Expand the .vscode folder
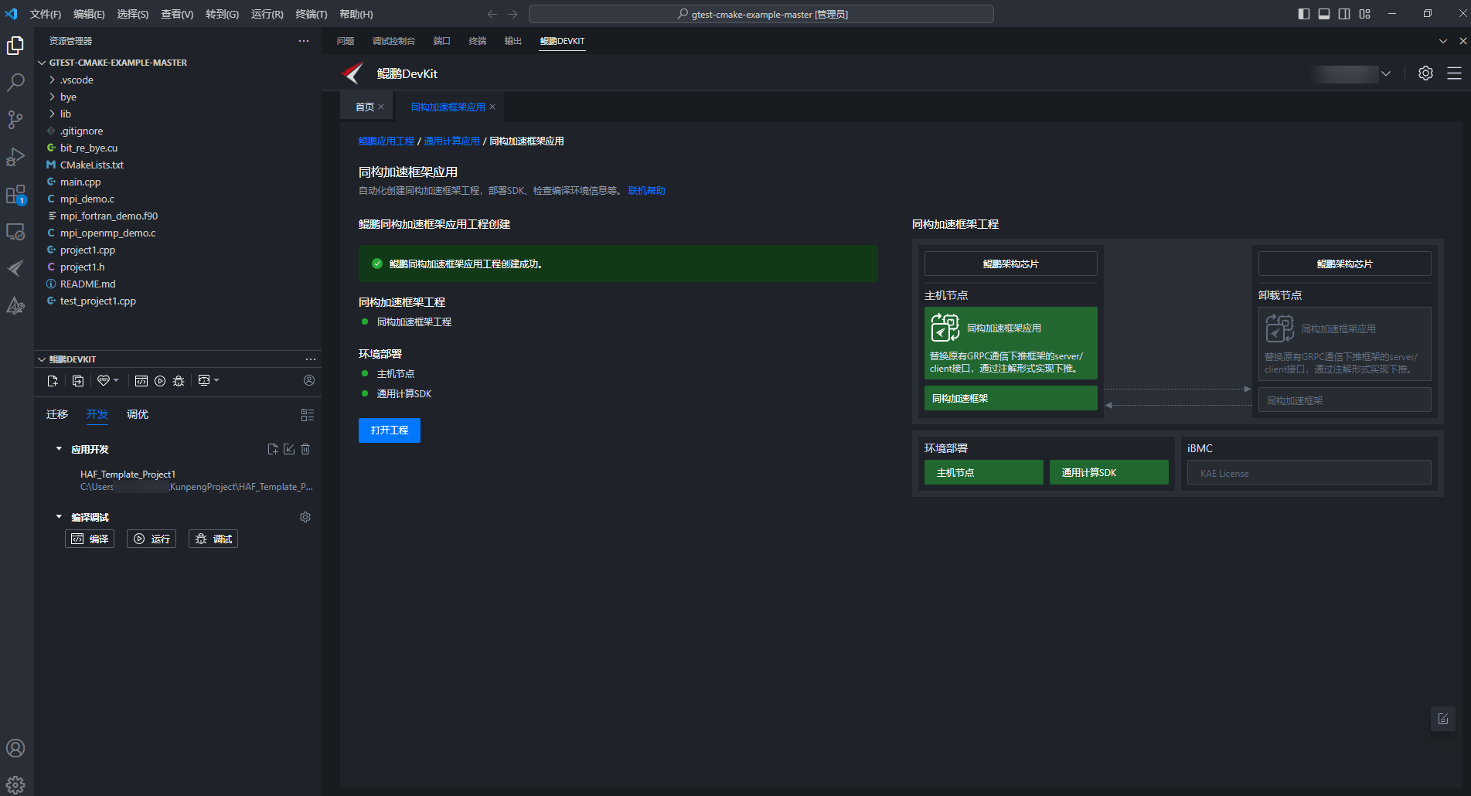Screen dimensions: 1471x796 pyautogui.click(x=52, y=80)
